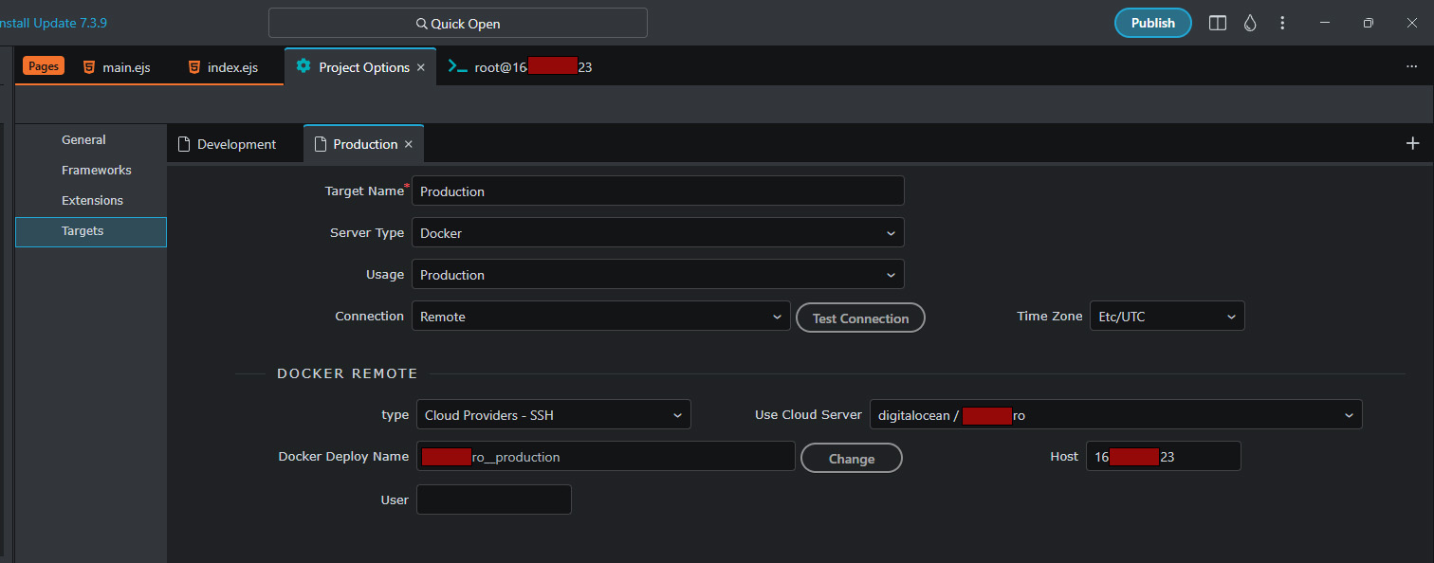
Task: Open the Time Zone dropdown
Action: (1167, 317)
